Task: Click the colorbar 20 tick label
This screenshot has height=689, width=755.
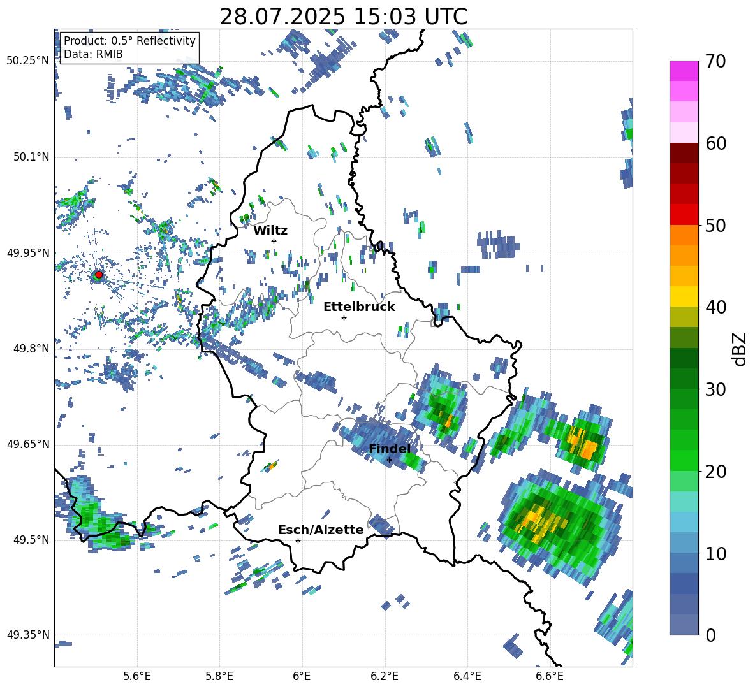Action: 715,472
